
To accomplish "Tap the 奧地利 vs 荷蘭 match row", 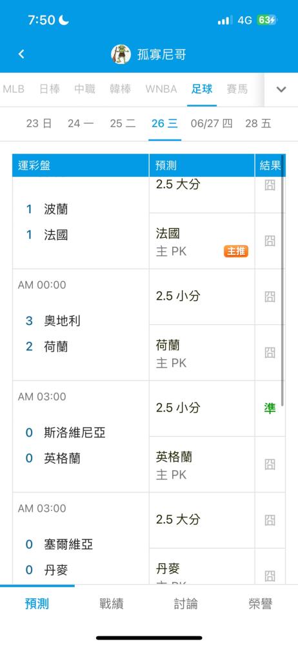I will click(81, 325).
